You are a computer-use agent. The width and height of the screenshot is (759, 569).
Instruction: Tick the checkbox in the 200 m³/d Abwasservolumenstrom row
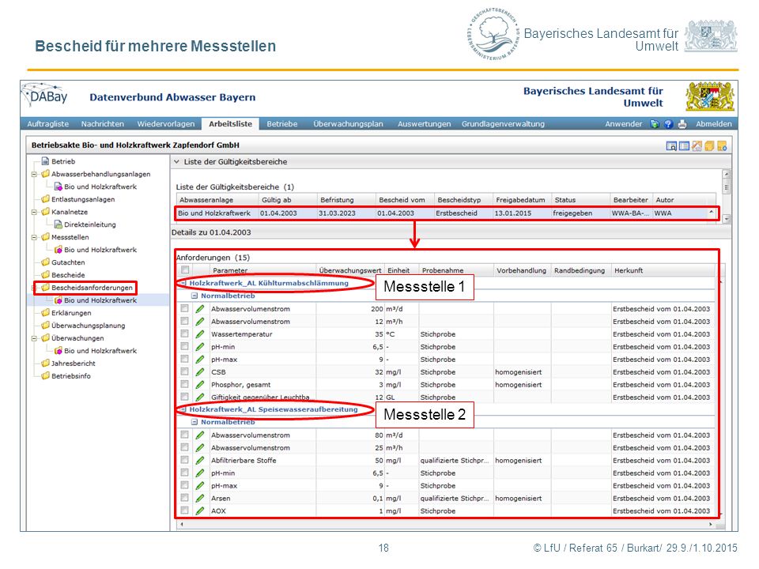184,308
